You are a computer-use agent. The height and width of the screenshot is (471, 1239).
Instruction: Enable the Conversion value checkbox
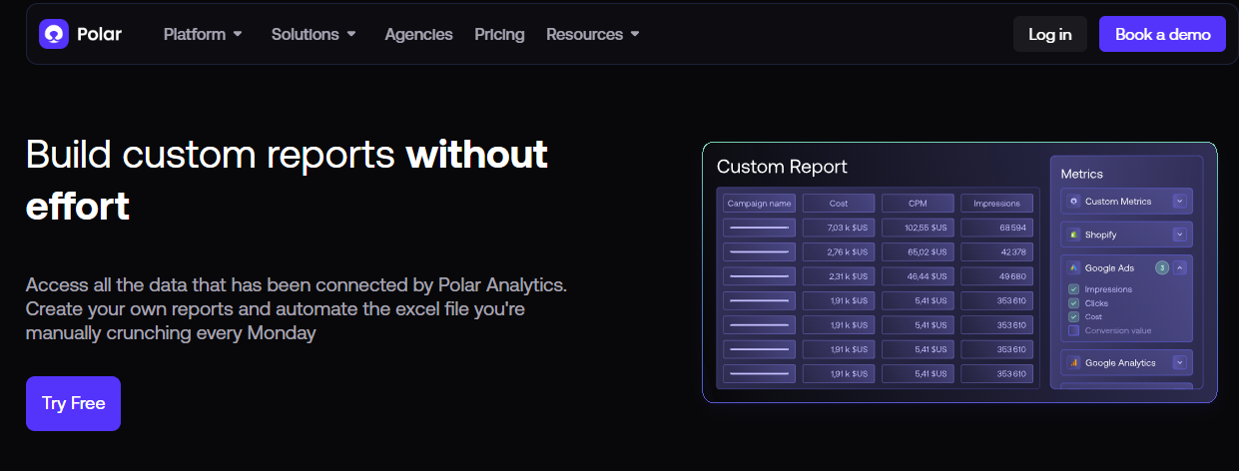click(1073, 330)
